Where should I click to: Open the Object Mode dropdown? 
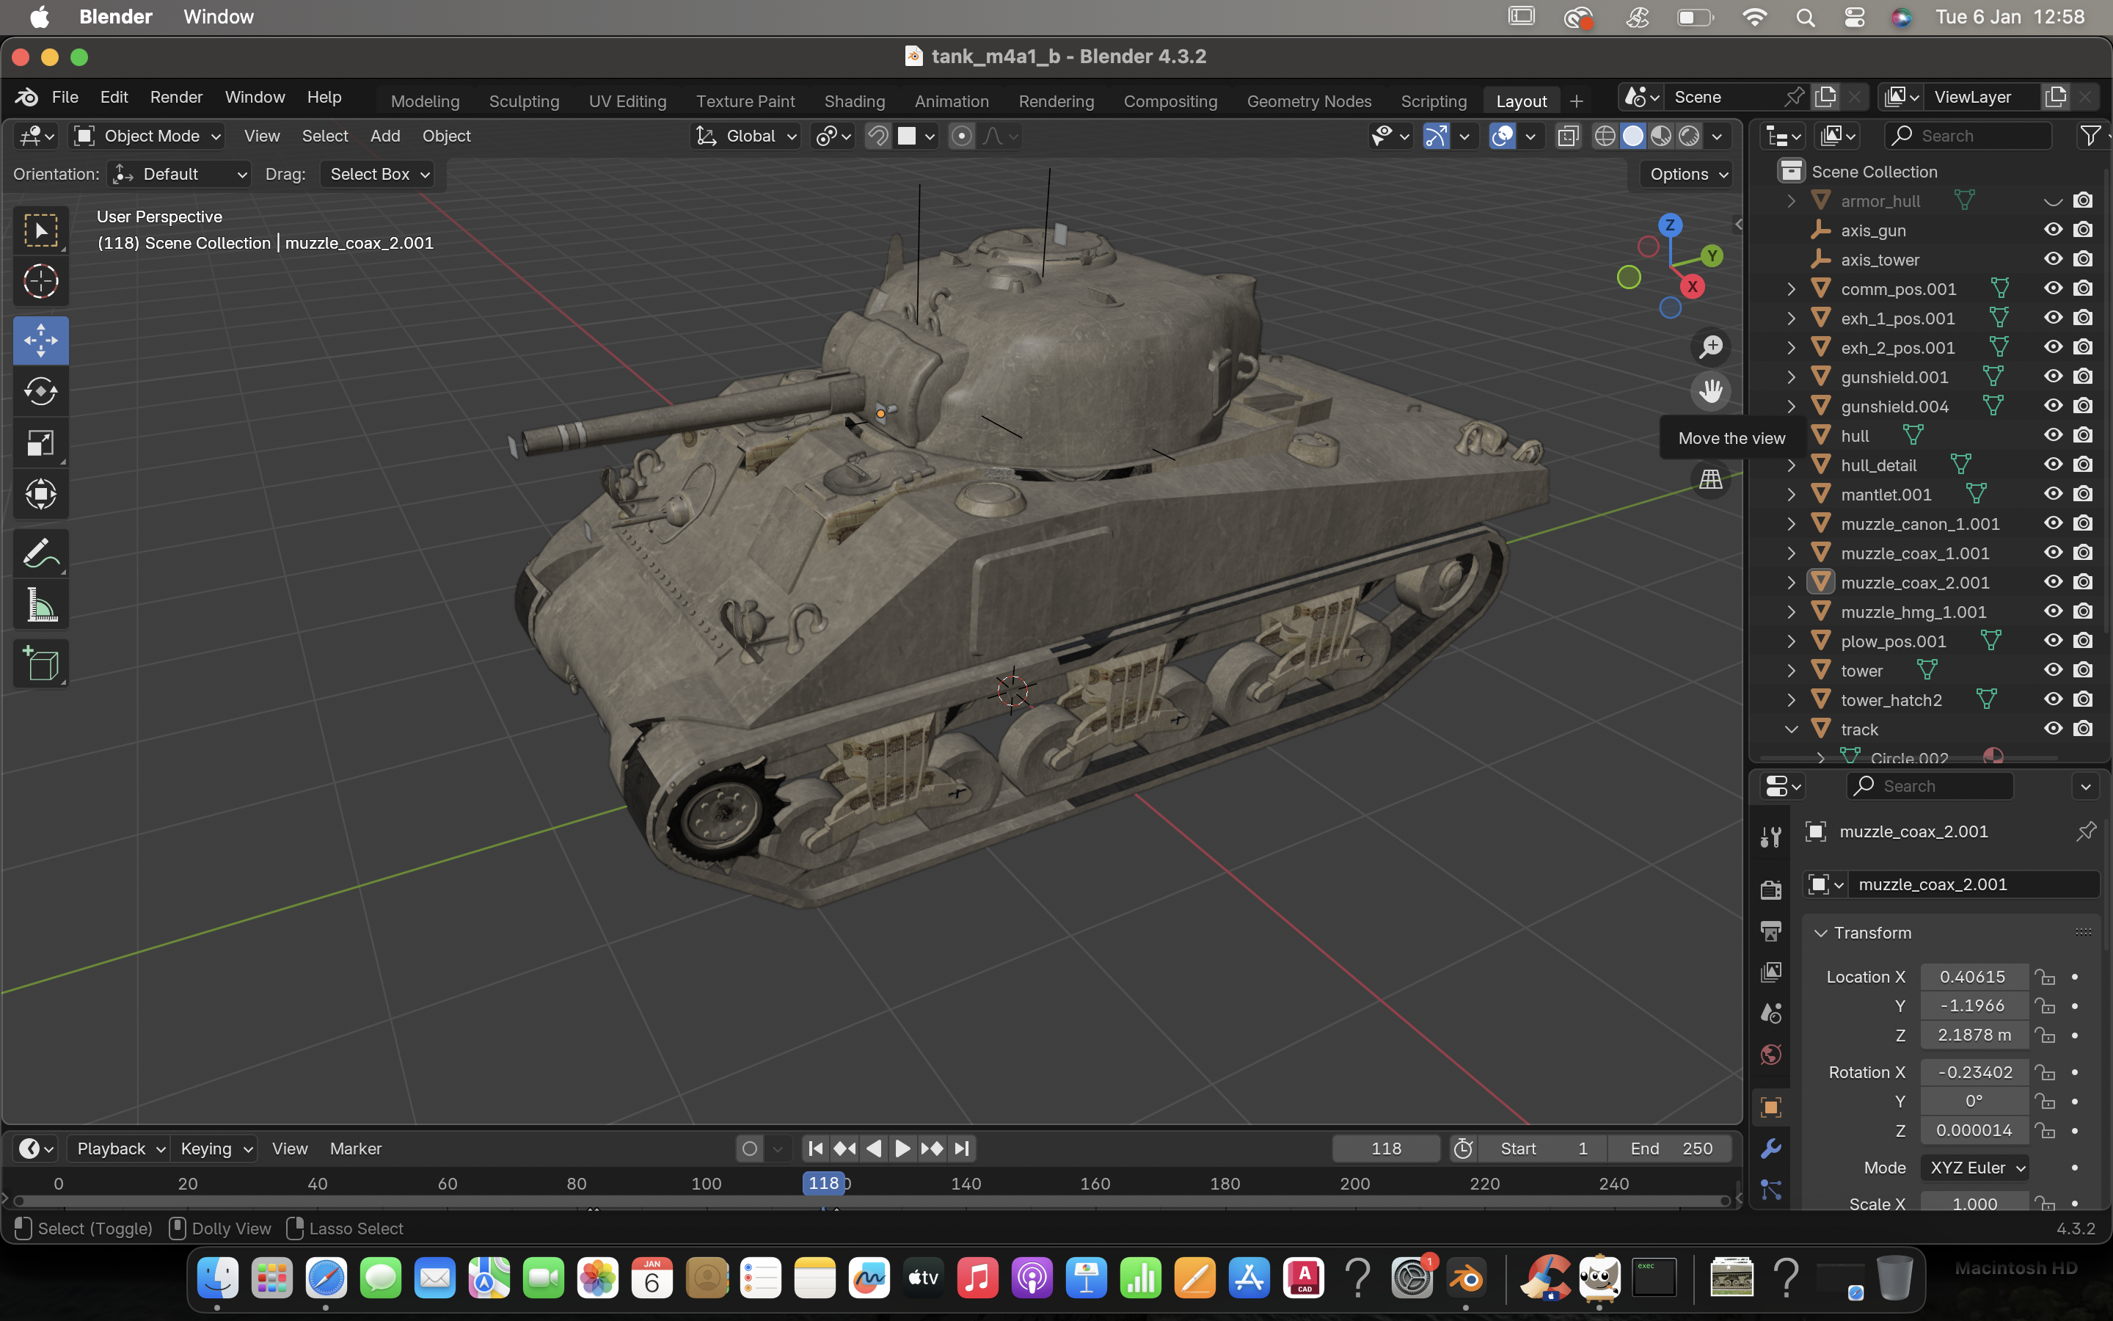pyautogui.click(x=147, y=137)
